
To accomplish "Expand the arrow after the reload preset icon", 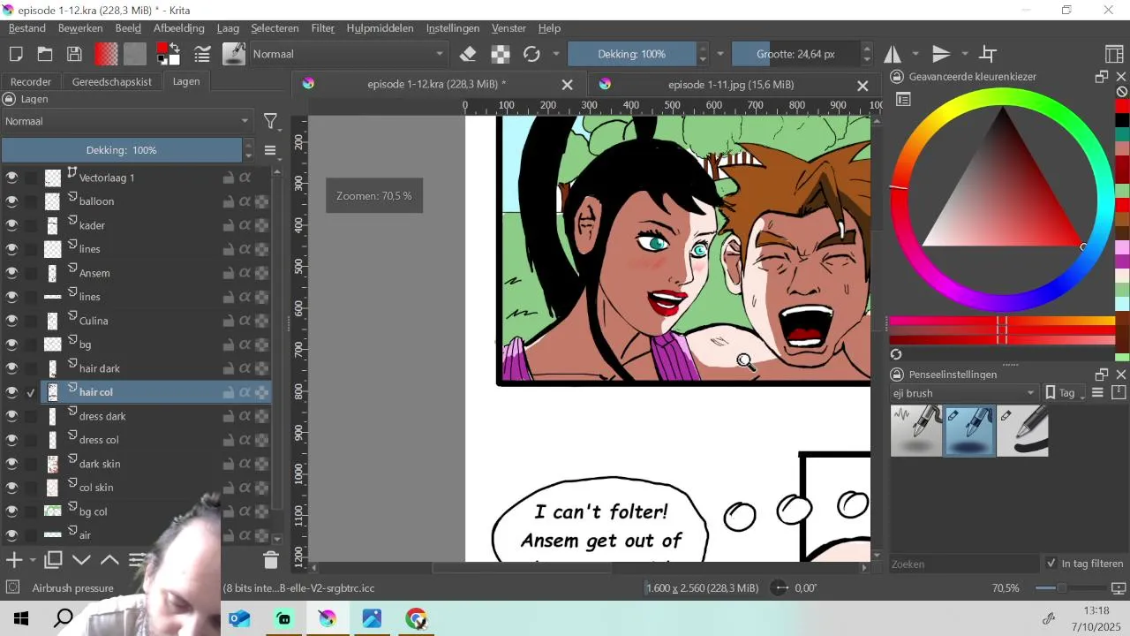I will [x=555, y=54].
